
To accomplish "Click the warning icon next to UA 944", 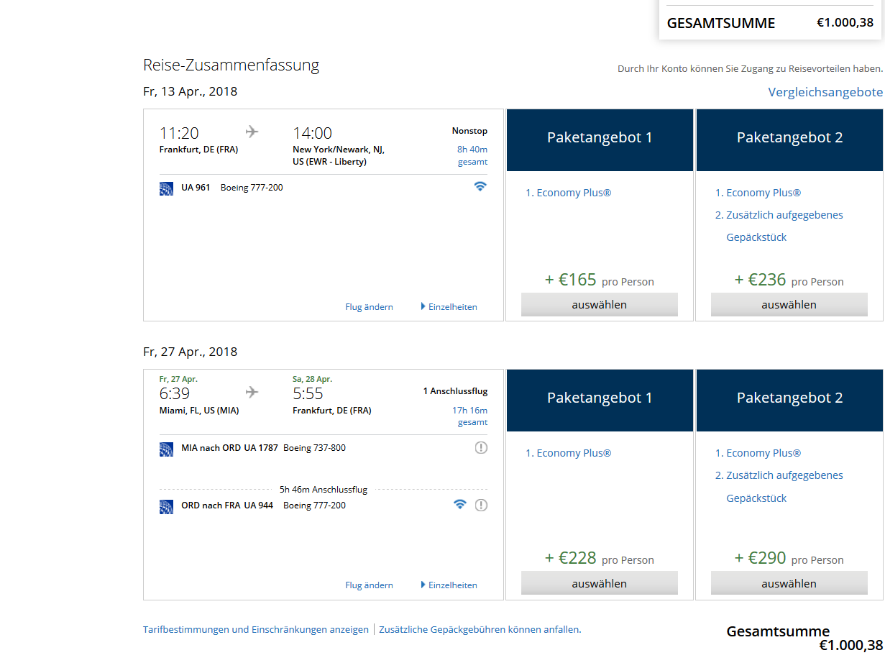I will click(x=481, y=506).
